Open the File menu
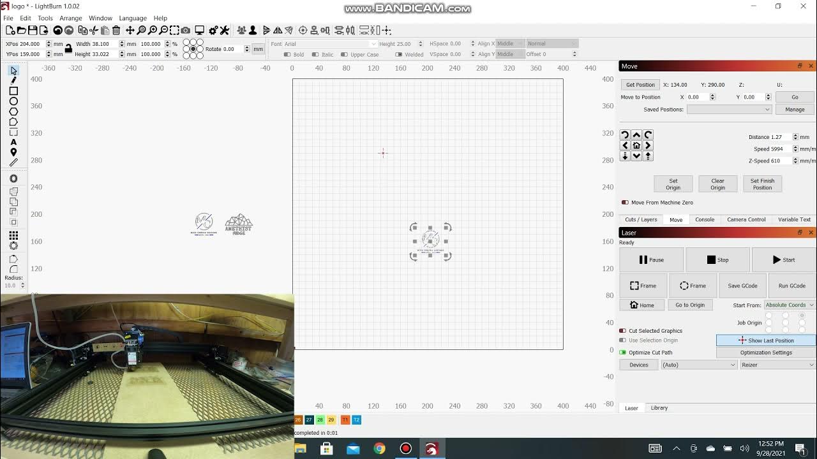The image size is (817, 459). [x=8, y=18]
